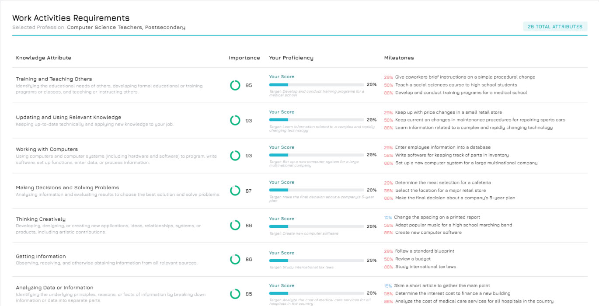Click the importance ring for Working with Computers
The width and height of the screenshot is (599, 306).
pyautogui.click(x=235, y=156)
